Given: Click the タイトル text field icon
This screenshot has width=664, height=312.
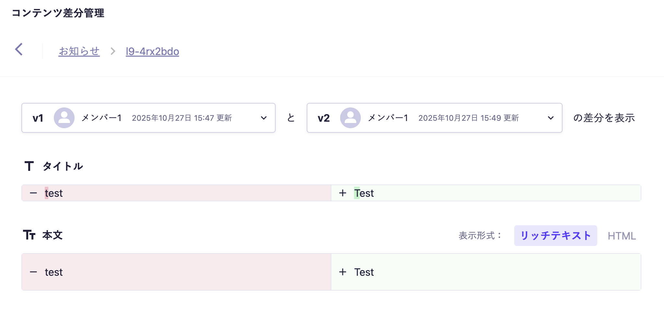Looking at the screenshot, I should 29,166.
